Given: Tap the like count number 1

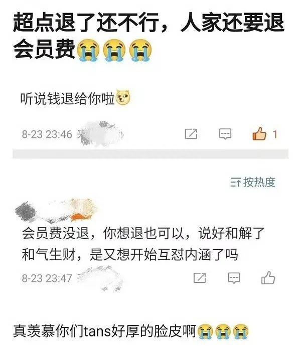Looking at the screenshot, I should (274, 134).
